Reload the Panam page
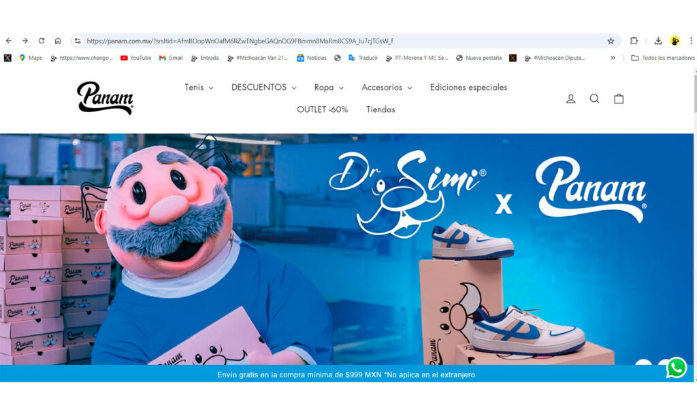 coord(42,41)
